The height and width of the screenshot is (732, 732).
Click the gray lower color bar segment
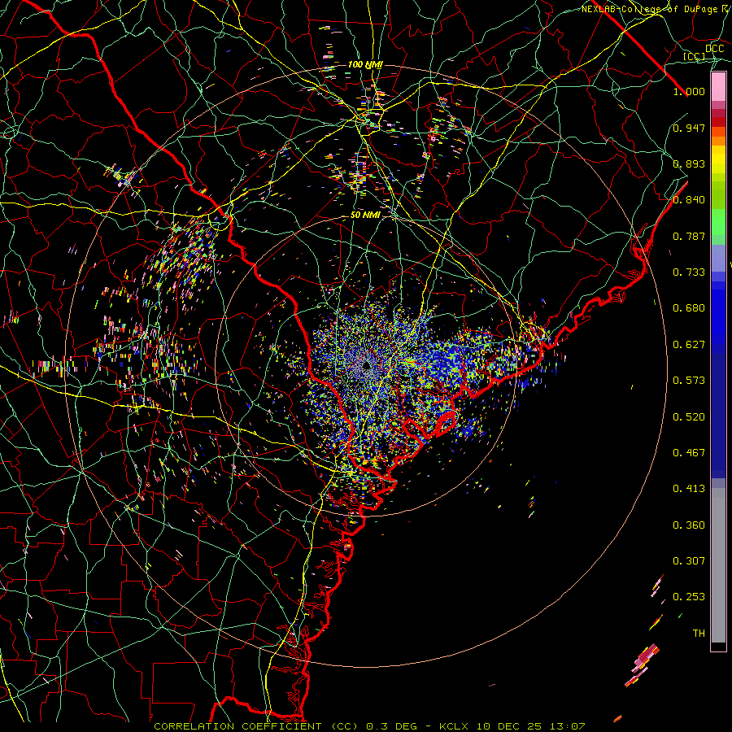click(x=718, y=565)
